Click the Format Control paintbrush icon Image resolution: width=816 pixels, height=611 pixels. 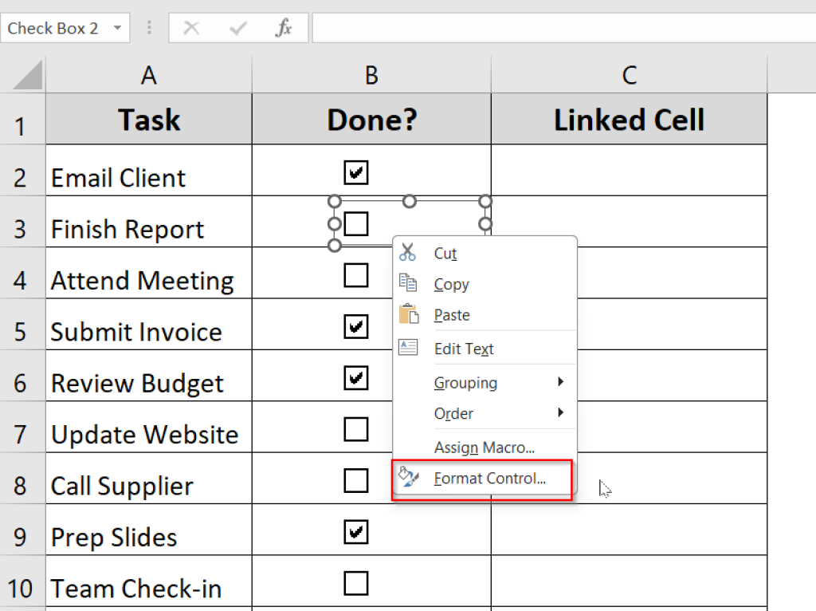[x=408, y=479]
